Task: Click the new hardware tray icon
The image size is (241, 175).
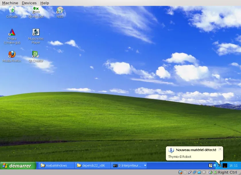Action: (220, 166)
